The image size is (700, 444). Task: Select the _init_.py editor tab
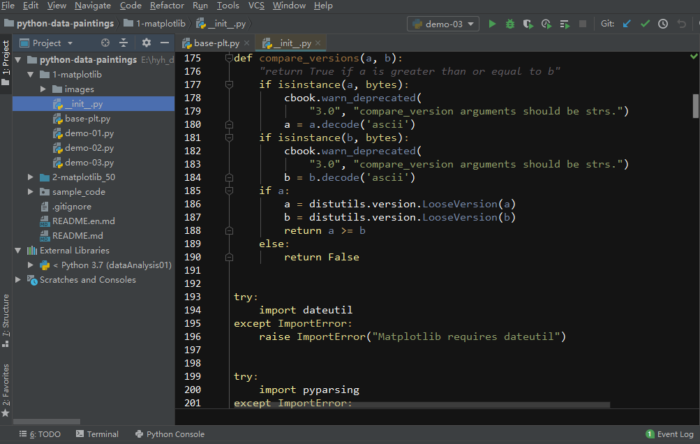290,43
